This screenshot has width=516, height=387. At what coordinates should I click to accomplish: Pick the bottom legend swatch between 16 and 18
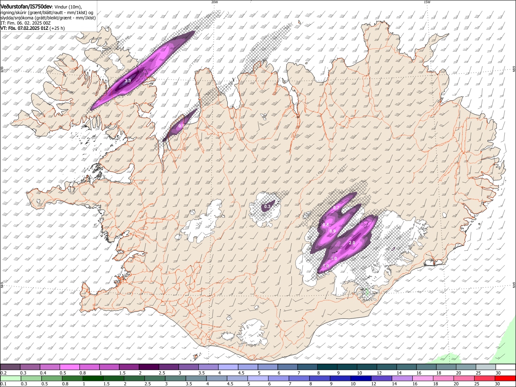pyautogui.click(x=423, y=378)
